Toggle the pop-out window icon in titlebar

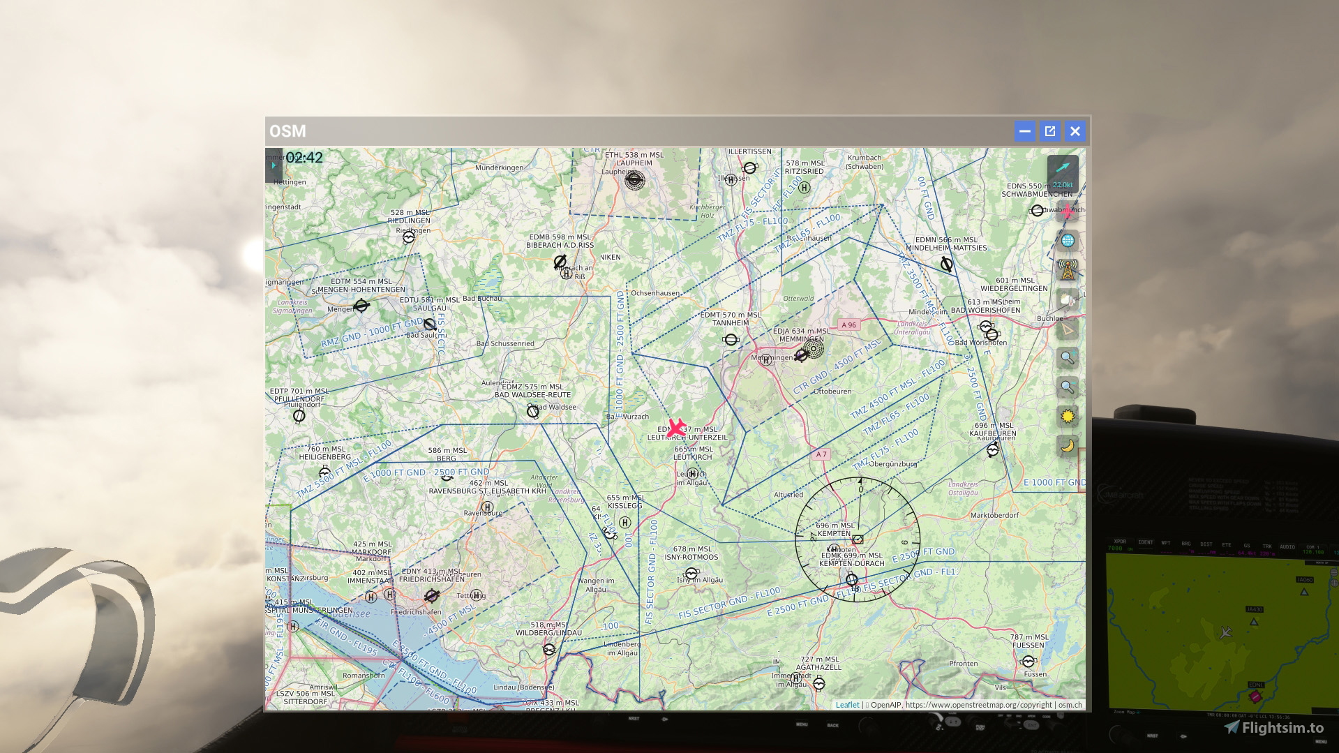[1050, 131]
